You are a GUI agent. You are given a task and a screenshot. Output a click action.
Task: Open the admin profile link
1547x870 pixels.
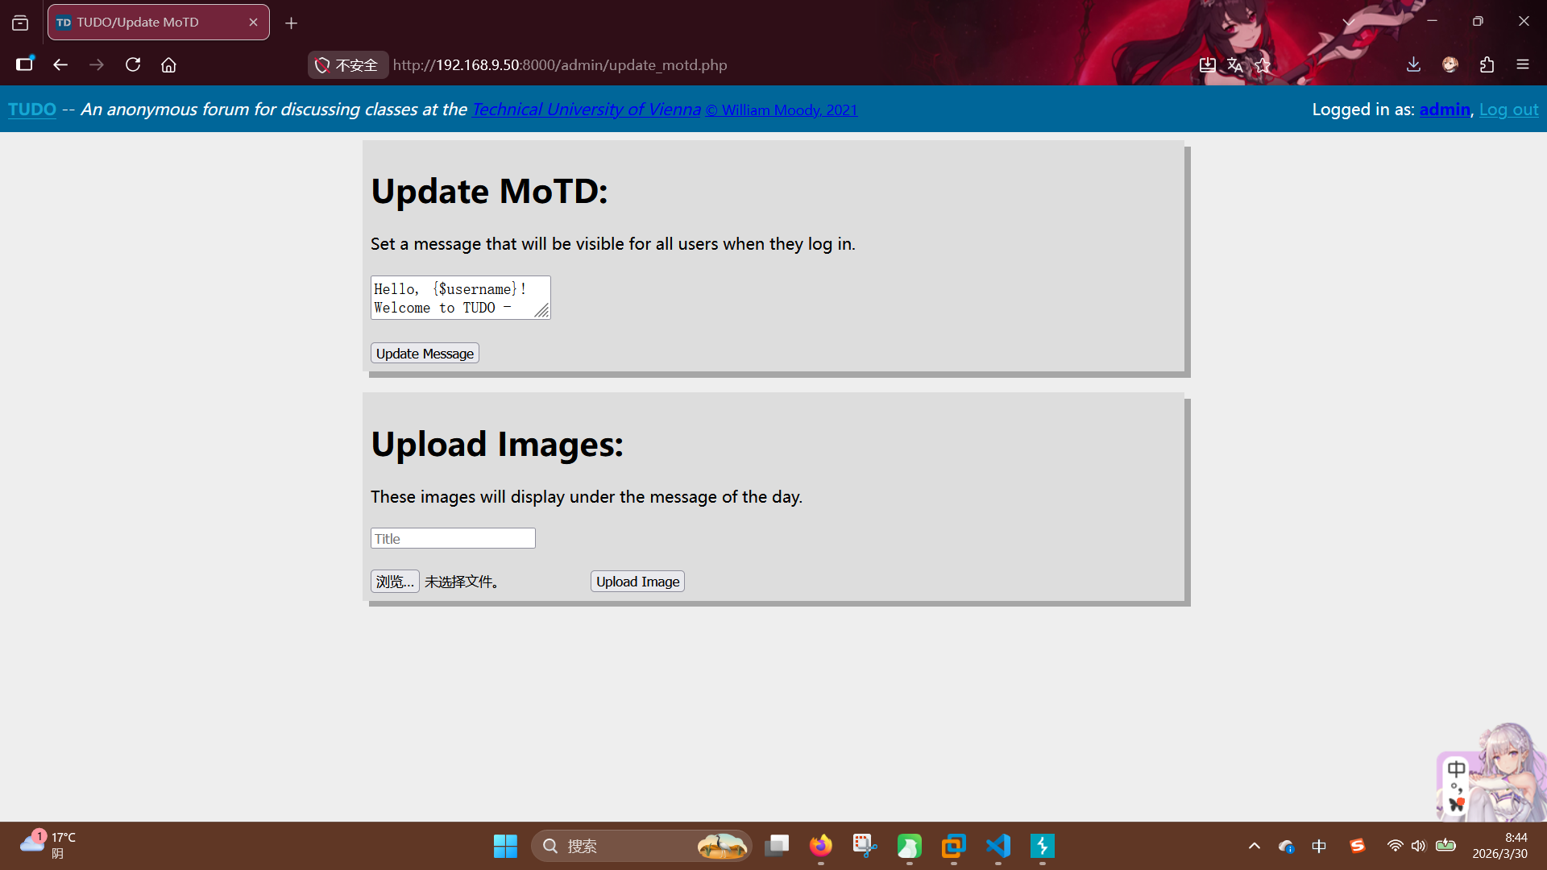(x=1444, y=110)
